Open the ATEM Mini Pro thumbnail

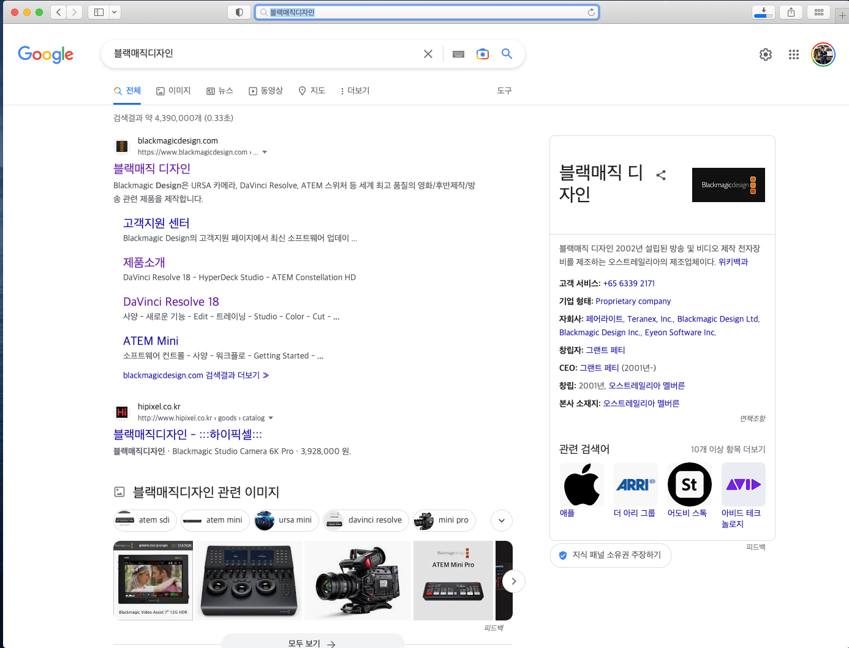[453, 581]
